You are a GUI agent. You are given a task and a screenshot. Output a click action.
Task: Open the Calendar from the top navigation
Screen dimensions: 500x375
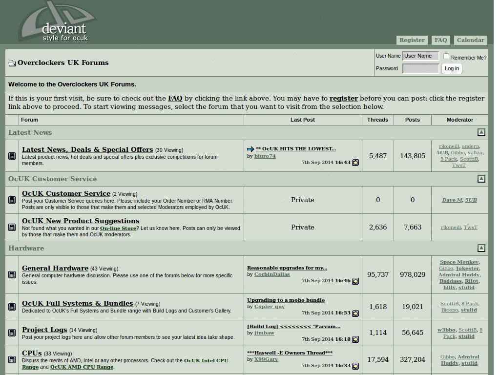pyautogui.click(x=470, y=40)
